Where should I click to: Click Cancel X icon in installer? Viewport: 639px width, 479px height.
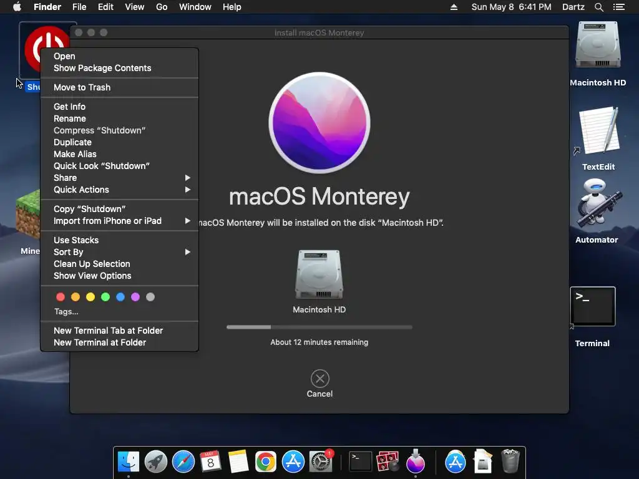coord(320,379)
